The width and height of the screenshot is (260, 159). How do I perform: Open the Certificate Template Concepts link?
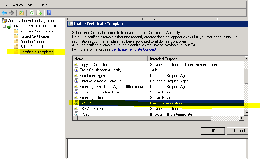(x=135, y=49)
